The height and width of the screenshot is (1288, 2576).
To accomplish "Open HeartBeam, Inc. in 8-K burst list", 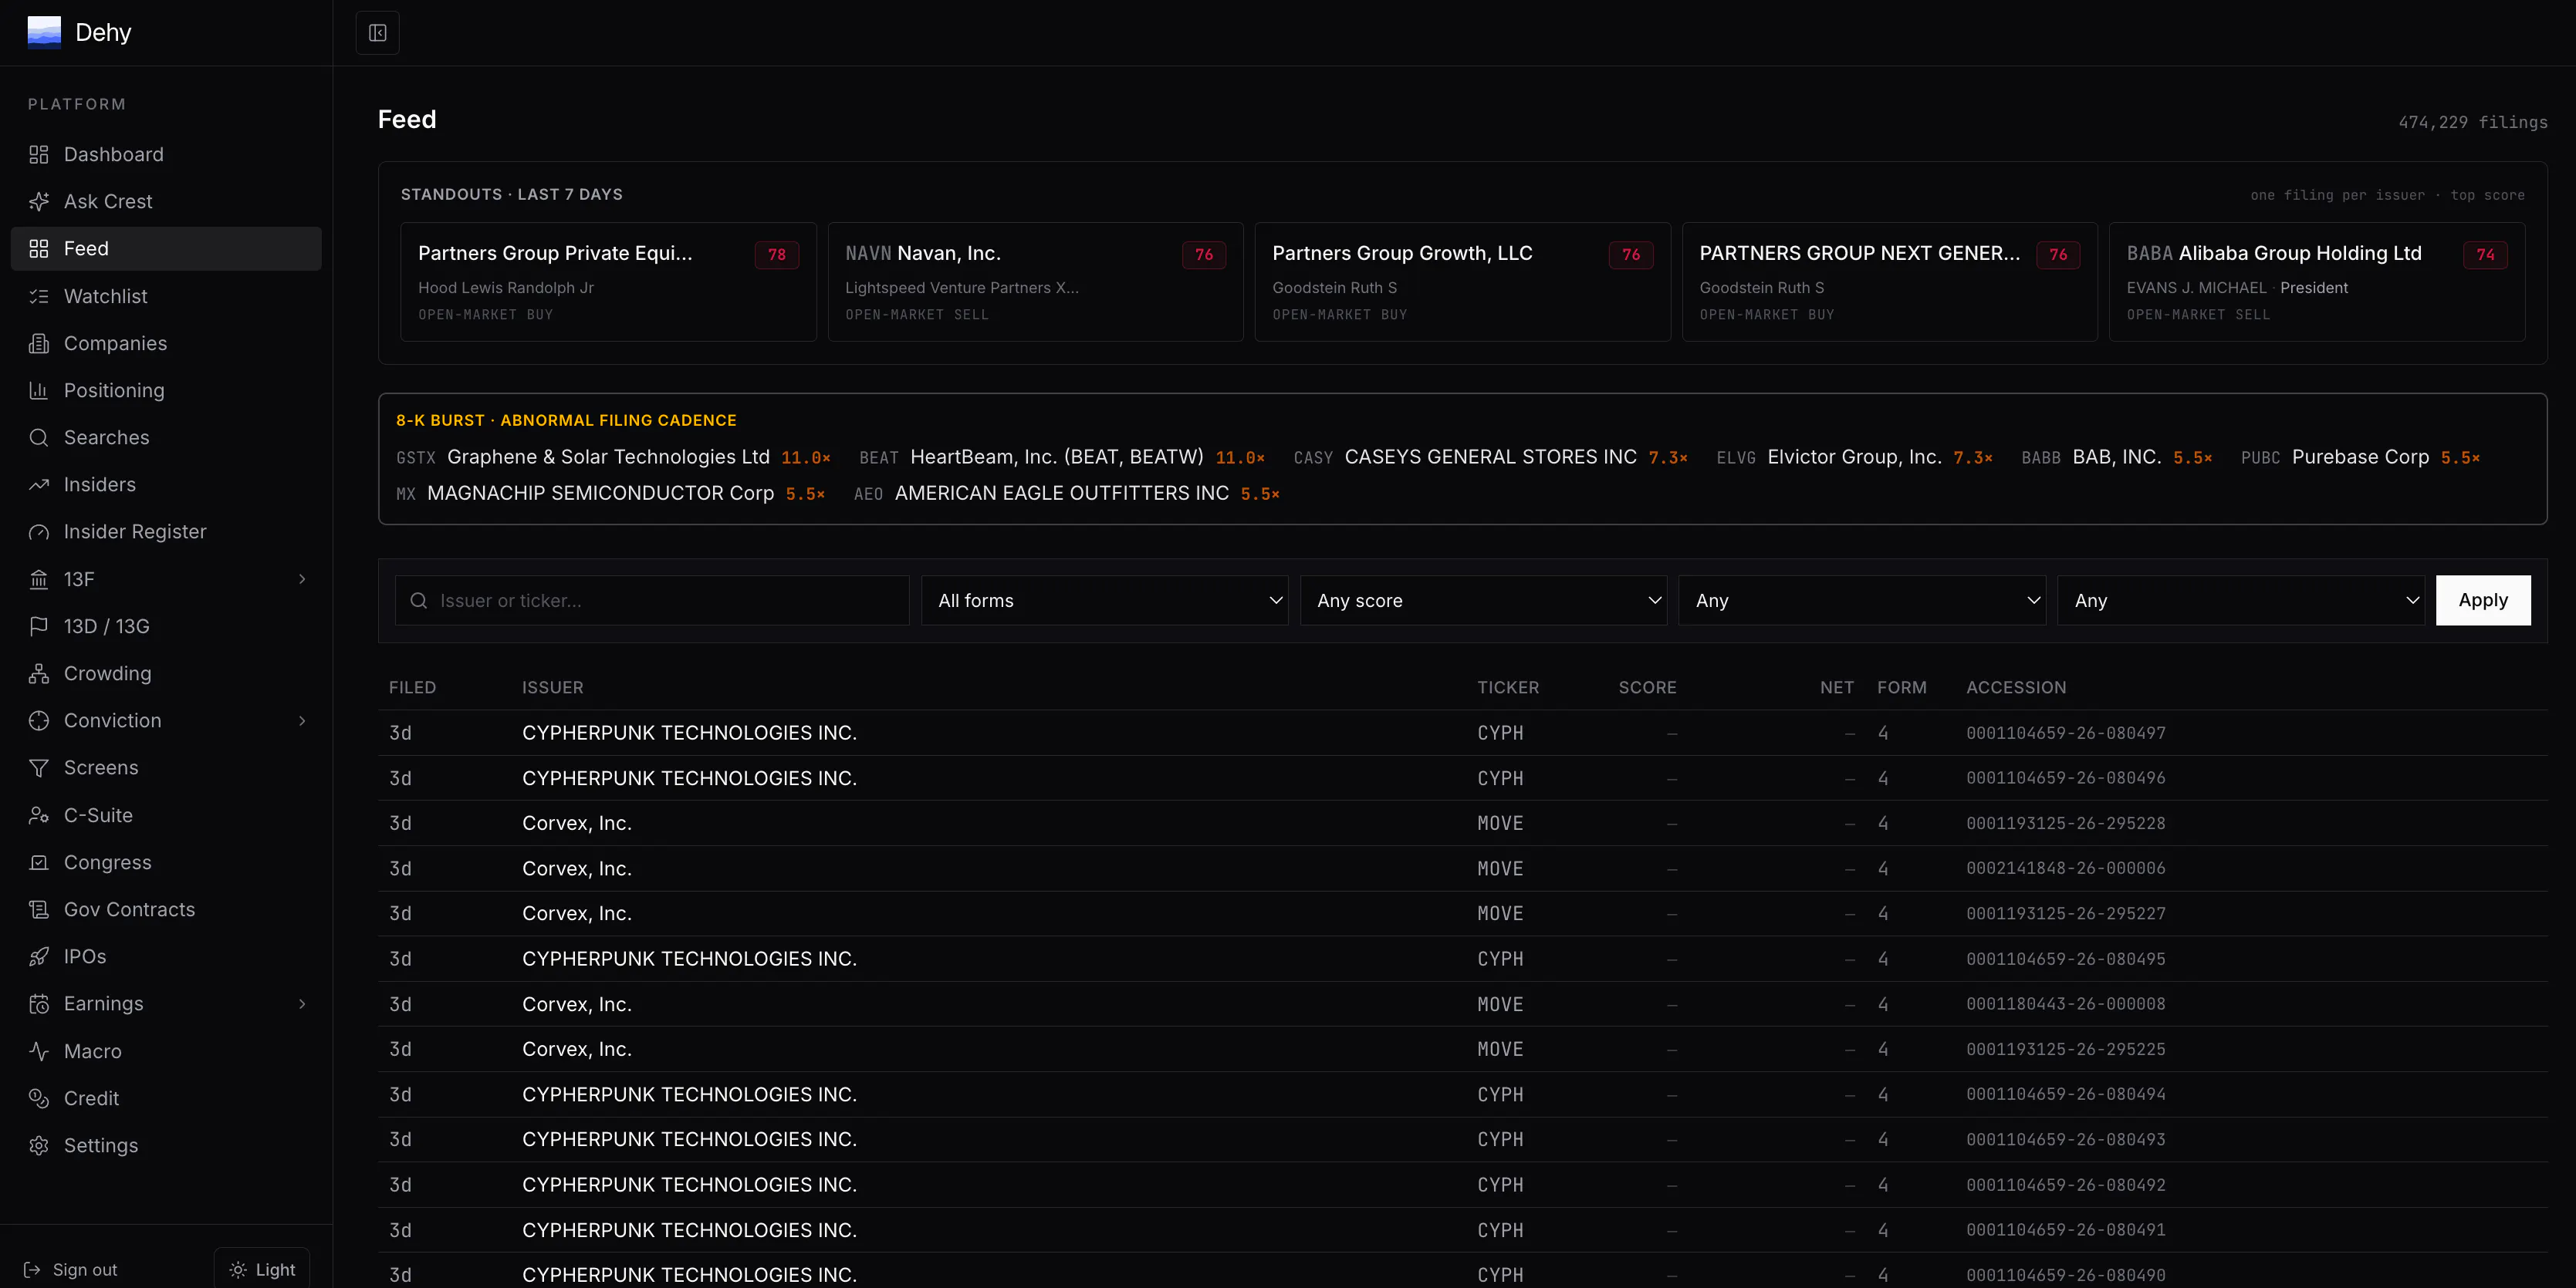I will point(1061,457).
